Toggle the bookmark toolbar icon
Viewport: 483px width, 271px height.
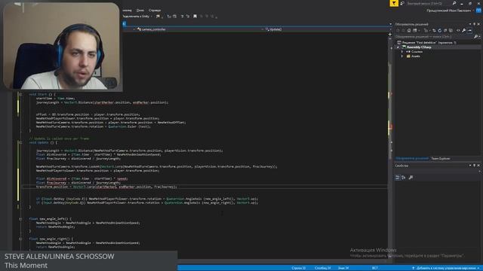coord(195,17)
